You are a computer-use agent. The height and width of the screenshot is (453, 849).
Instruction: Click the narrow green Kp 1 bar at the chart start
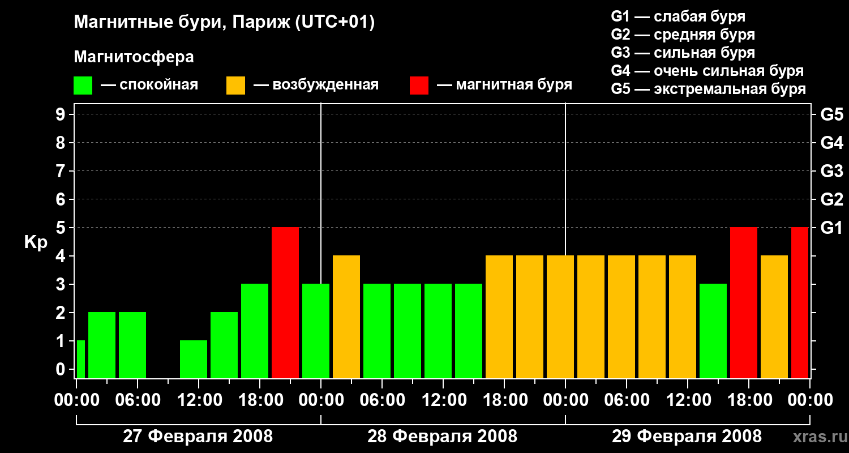pos(81,360)
